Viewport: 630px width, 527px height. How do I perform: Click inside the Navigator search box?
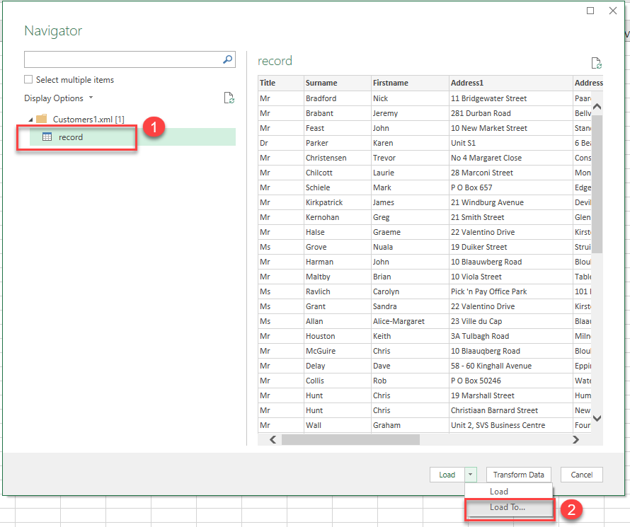[122, 60]
